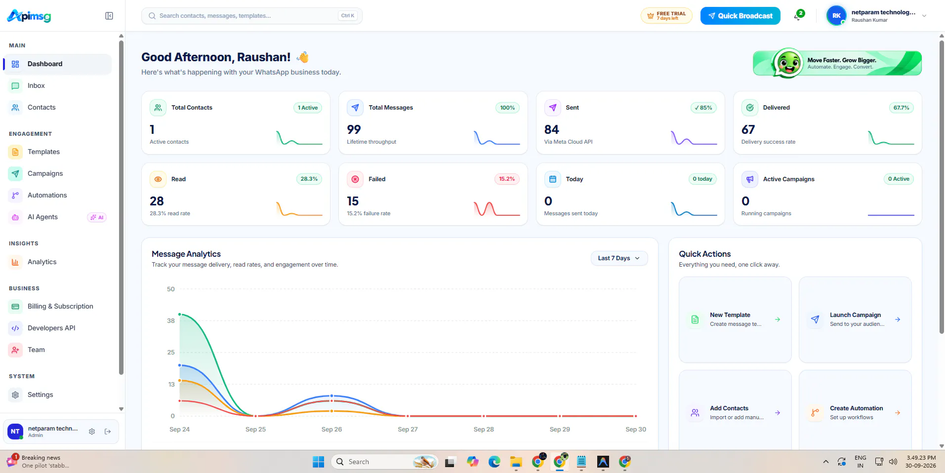Click the Contacts people icon in sidebar
The height and width of the screenshot is (473, 945).
15,108
